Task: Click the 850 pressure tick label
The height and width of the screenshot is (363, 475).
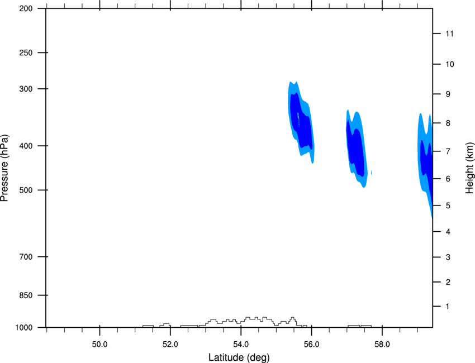Action: point(26,295)
